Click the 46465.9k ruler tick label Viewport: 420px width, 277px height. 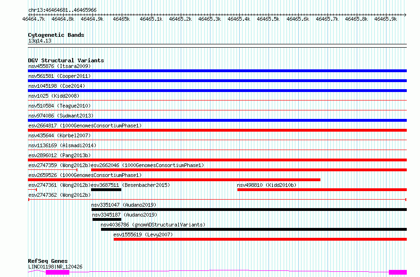386,19
